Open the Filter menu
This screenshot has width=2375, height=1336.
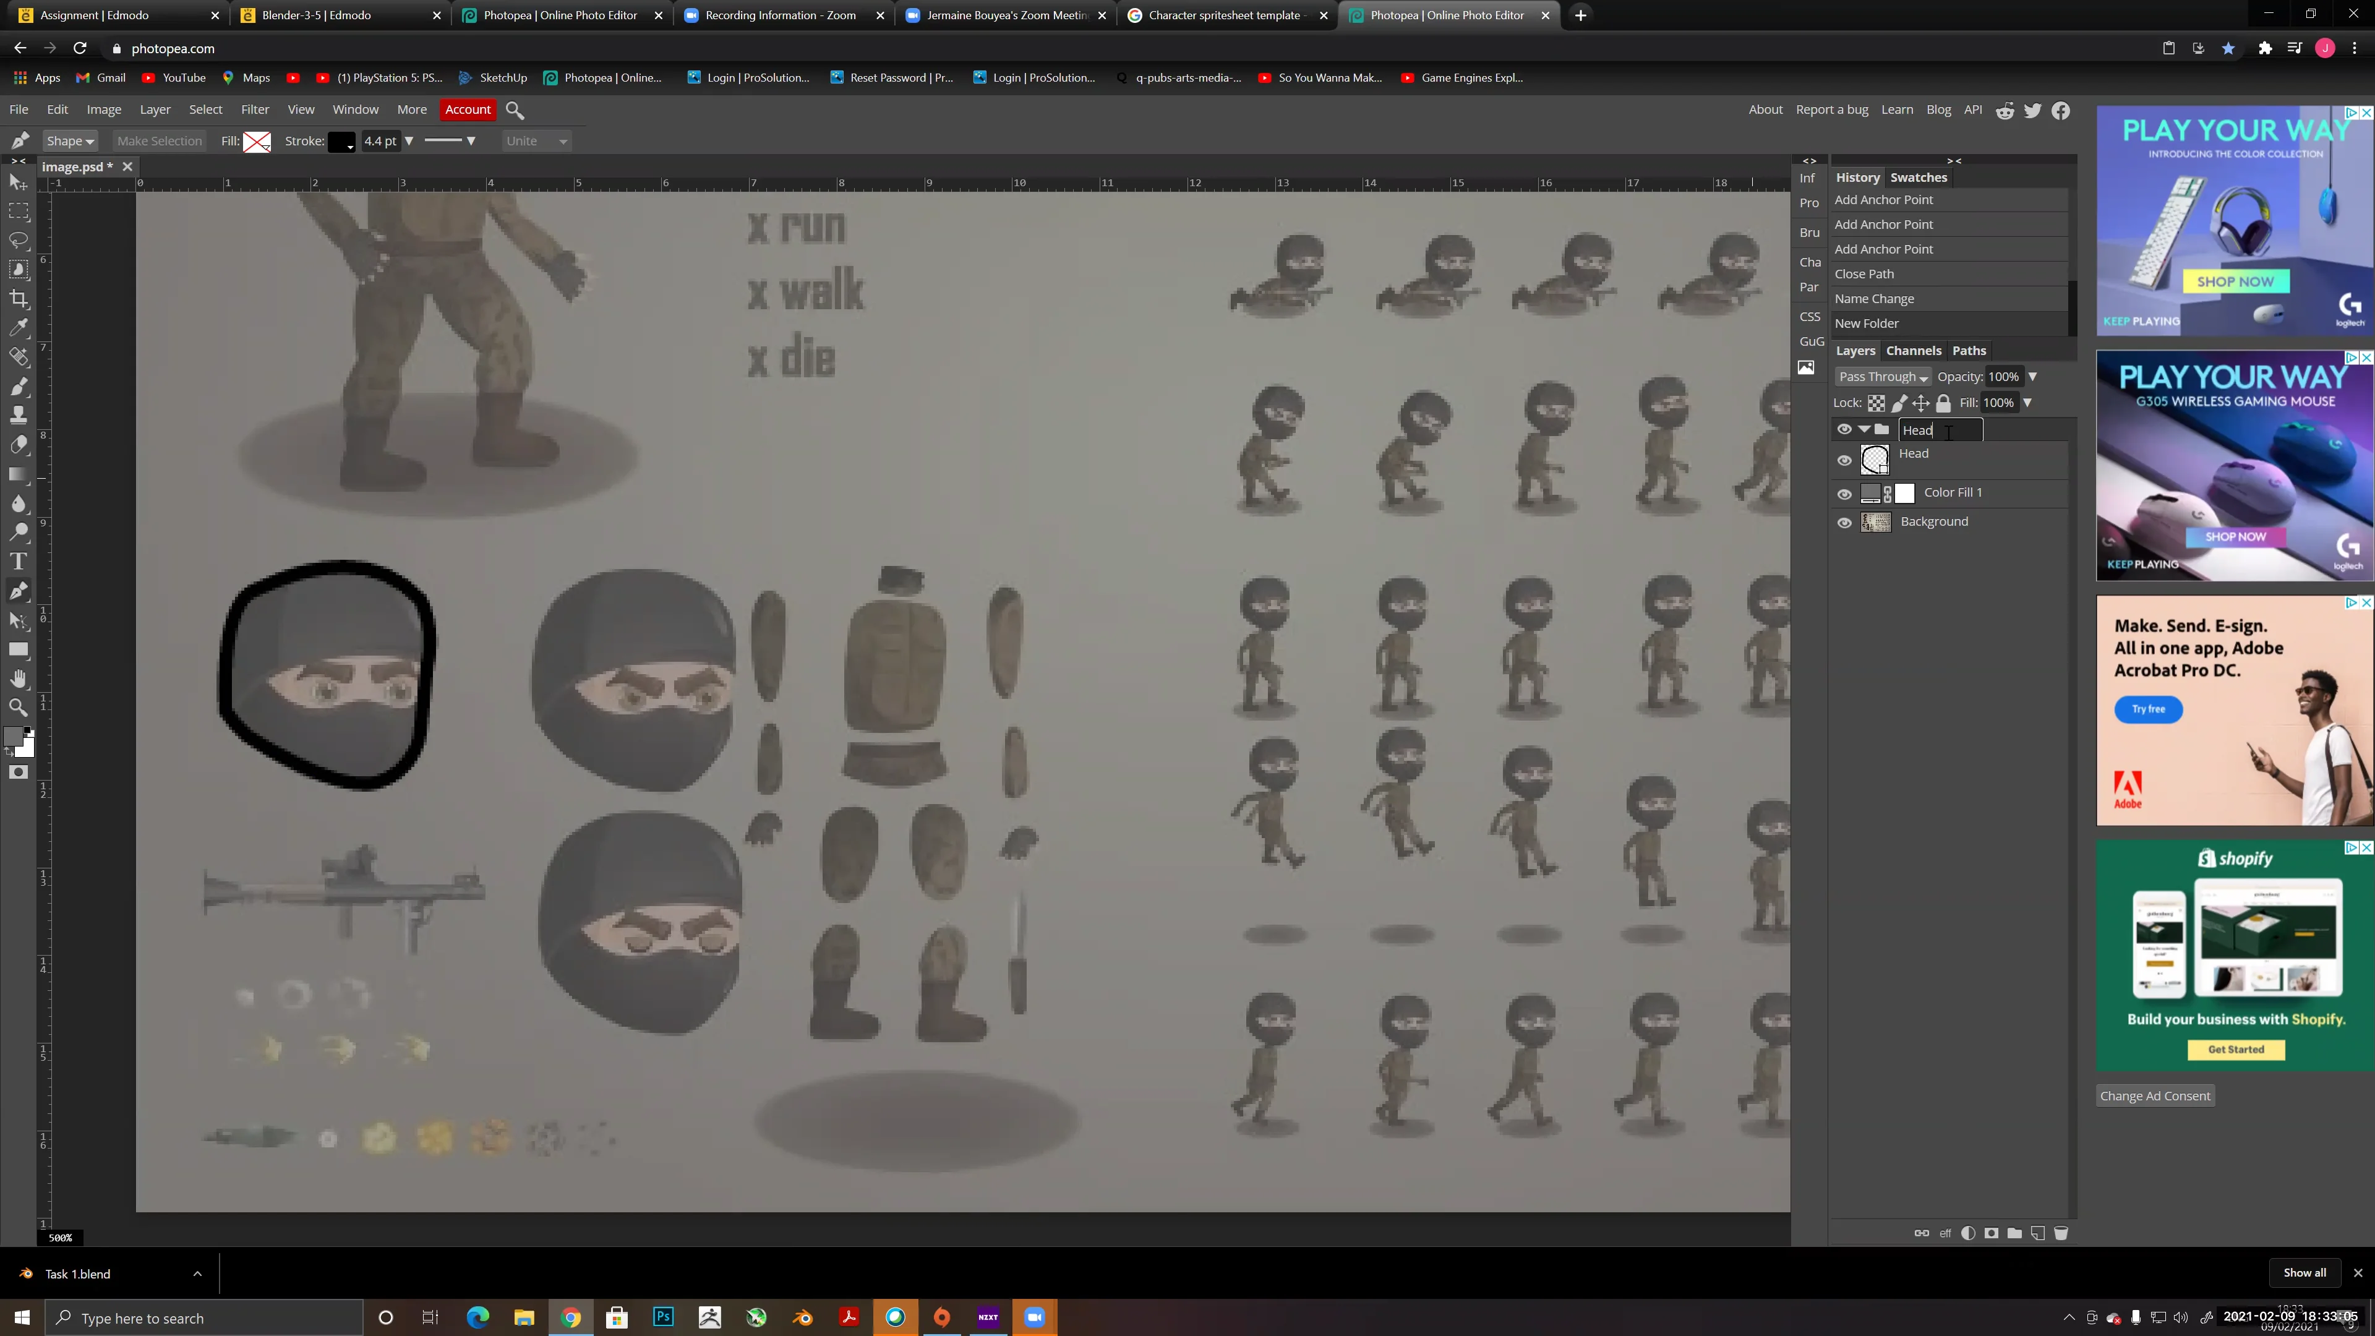[x=255, y=109]
